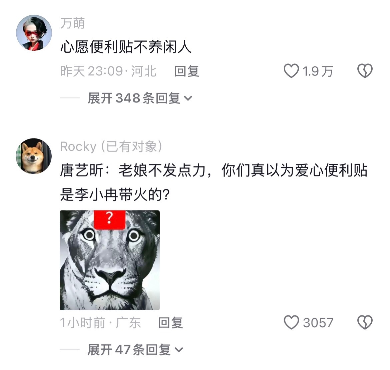
Task: Select comment text 心愿便利贴不养闲人
Action: [x=126, y=47]
